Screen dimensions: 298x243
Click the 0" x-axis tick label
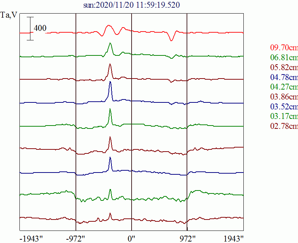point(131,239)
